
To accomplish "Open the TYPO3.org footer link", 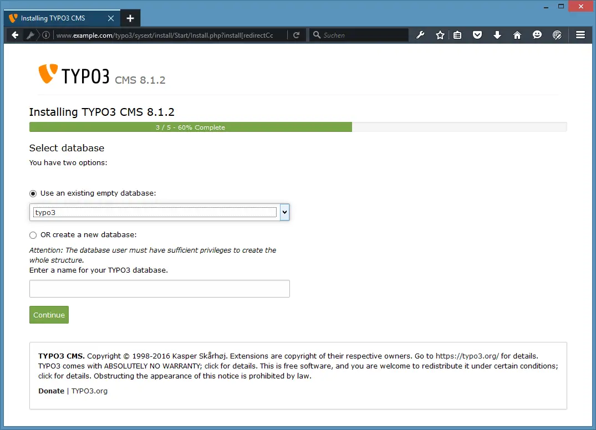I will click(89, 391).
